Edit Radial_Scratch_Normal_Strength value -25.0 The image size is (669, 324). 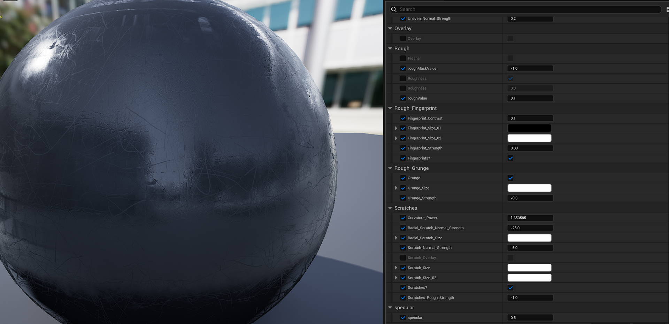530,228
